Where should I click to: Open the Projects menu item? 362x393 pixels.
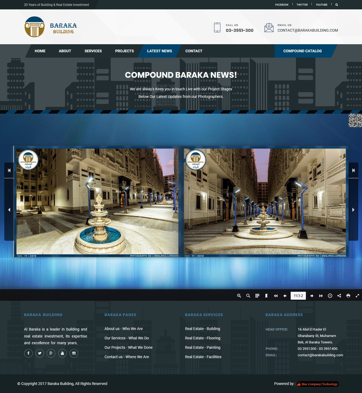(x=125, y=51)
